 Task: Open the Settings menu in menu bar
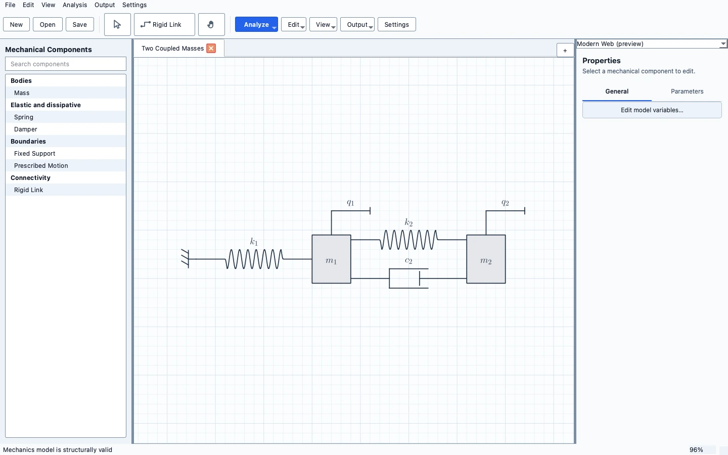(x=134, y=5)
